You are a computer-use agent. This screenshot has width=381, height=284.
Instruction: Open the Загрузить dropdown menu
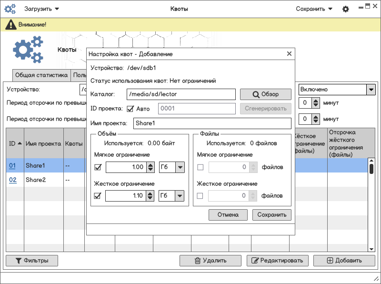[x=42, y=9]
